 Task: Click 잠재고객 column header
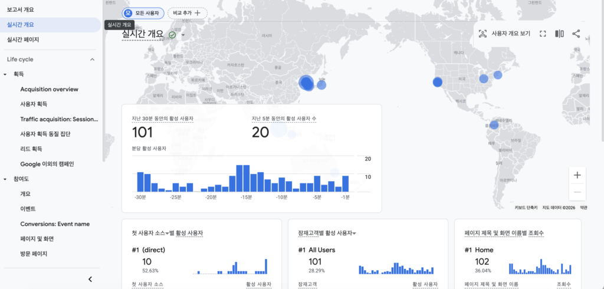[x=307, y=284]
